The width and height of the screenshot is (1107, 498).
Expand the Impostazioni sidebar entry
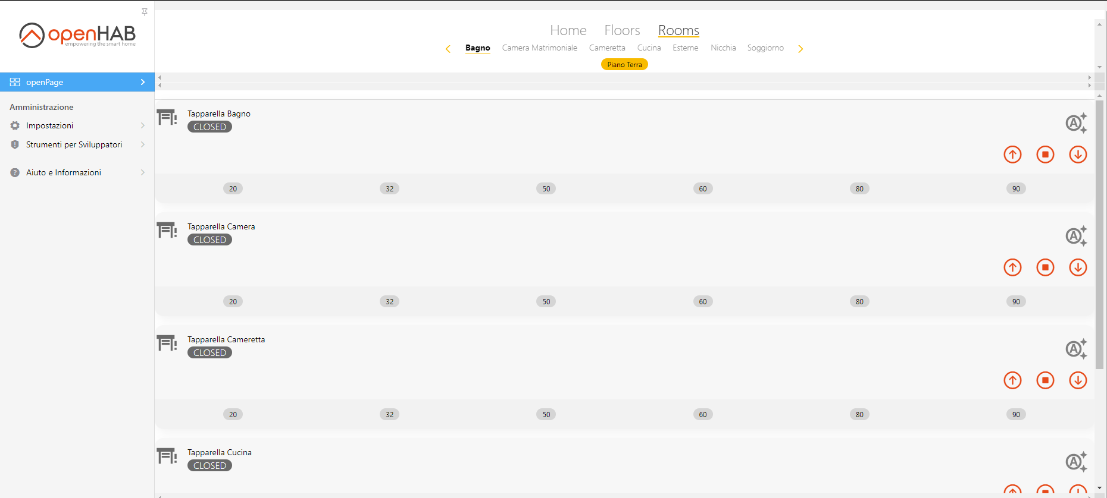[x=77, y=125]
